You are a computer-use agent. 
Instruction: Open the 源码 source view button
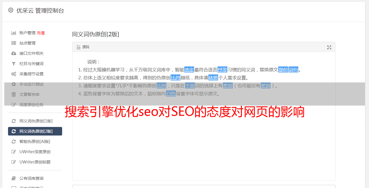pos(83,47)
